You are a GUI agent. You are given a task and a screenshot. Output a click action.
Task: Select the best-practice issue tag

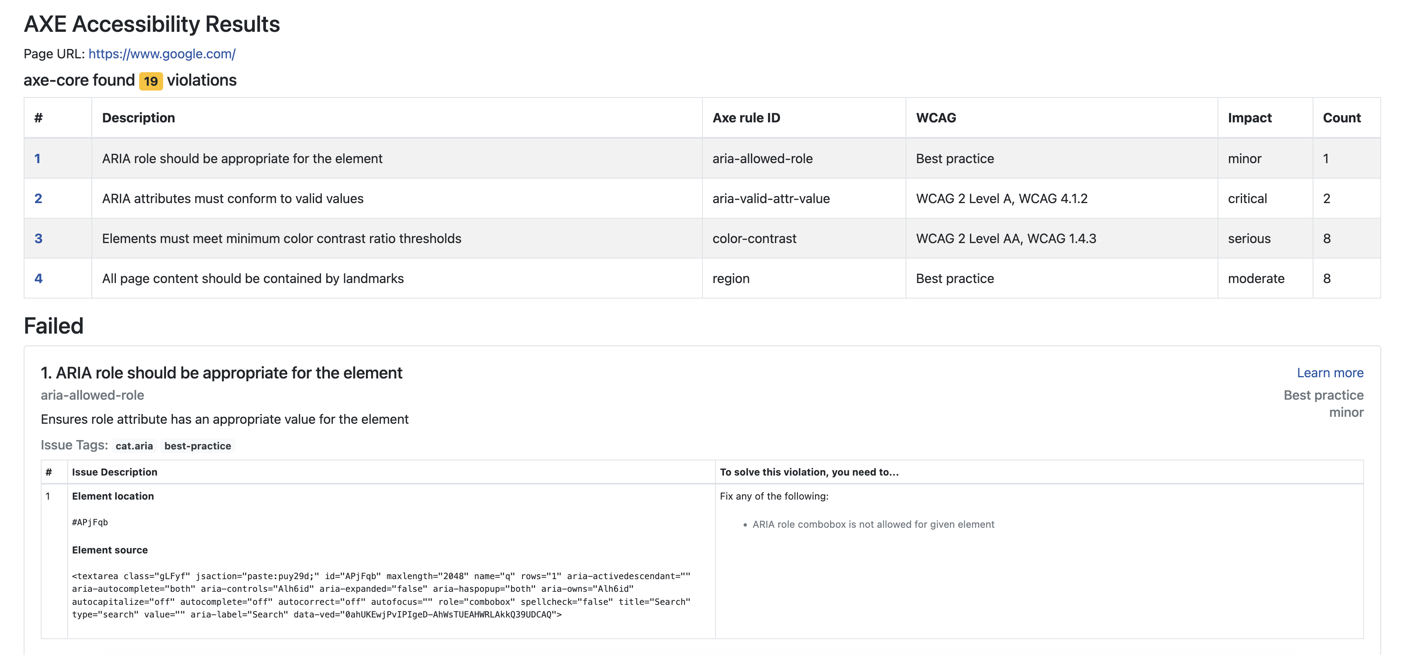click(x=198, y=446)
